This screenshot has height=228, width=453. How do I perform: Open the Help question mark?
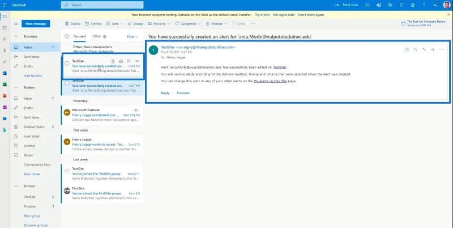(x=424, y=5)
